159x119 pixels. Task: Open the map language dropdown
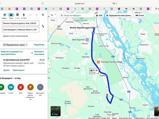[53, 15]
